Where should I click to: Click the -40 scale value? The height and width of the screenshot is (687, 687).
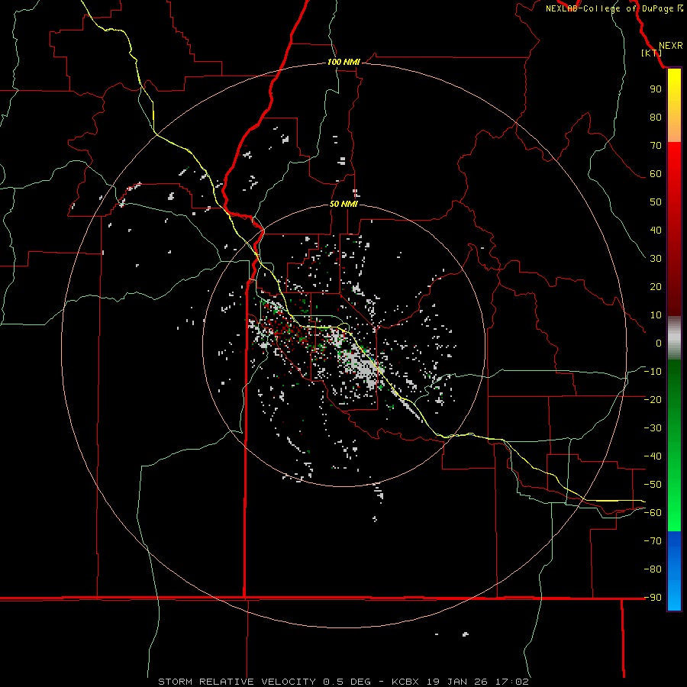(653, 456)
